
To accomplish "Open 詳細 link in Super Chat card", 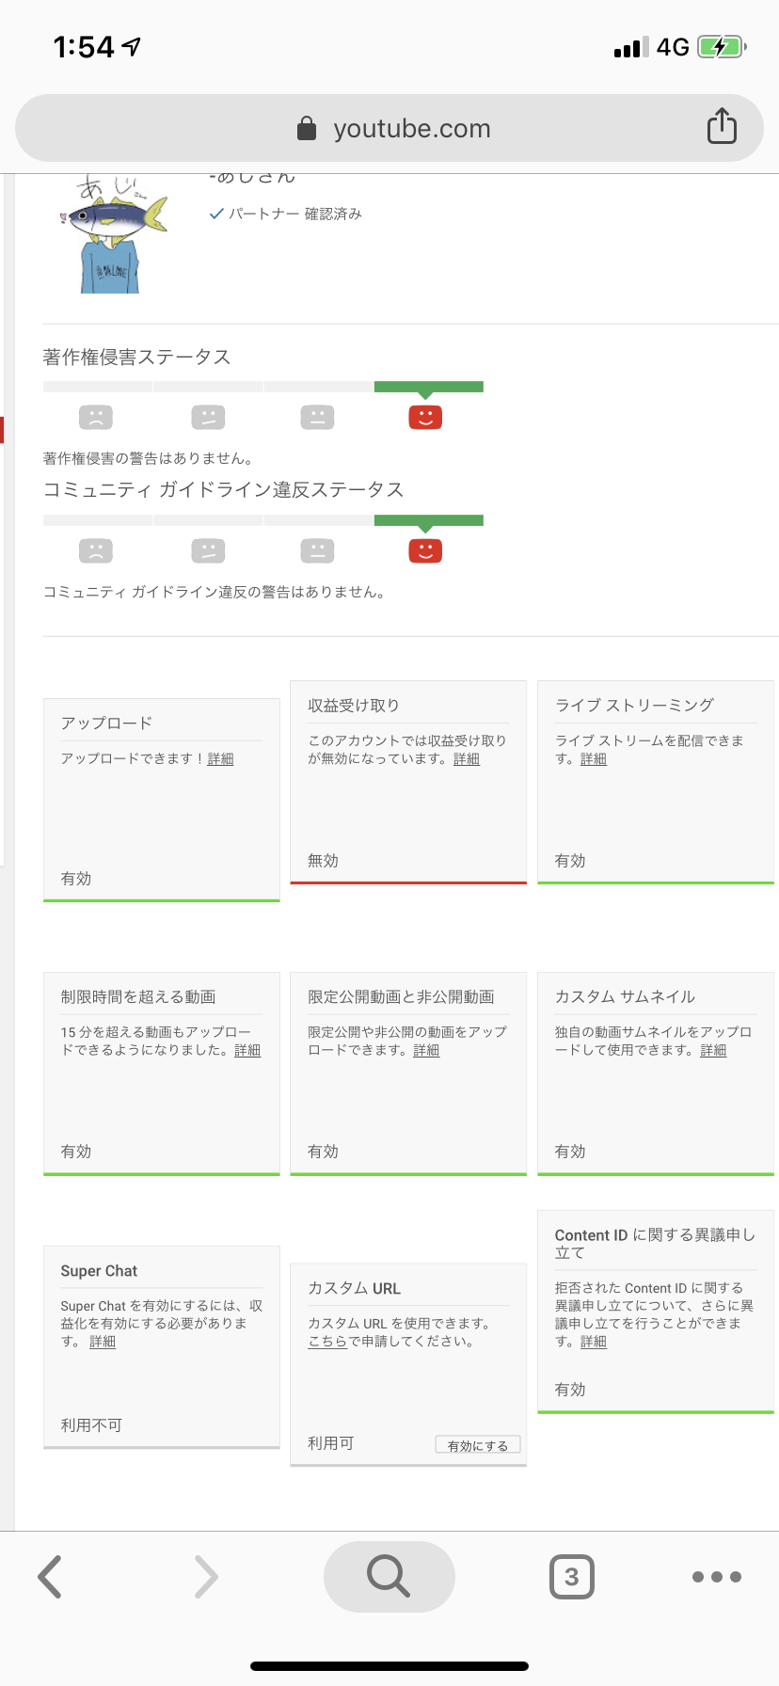I will pos(103,1343).
